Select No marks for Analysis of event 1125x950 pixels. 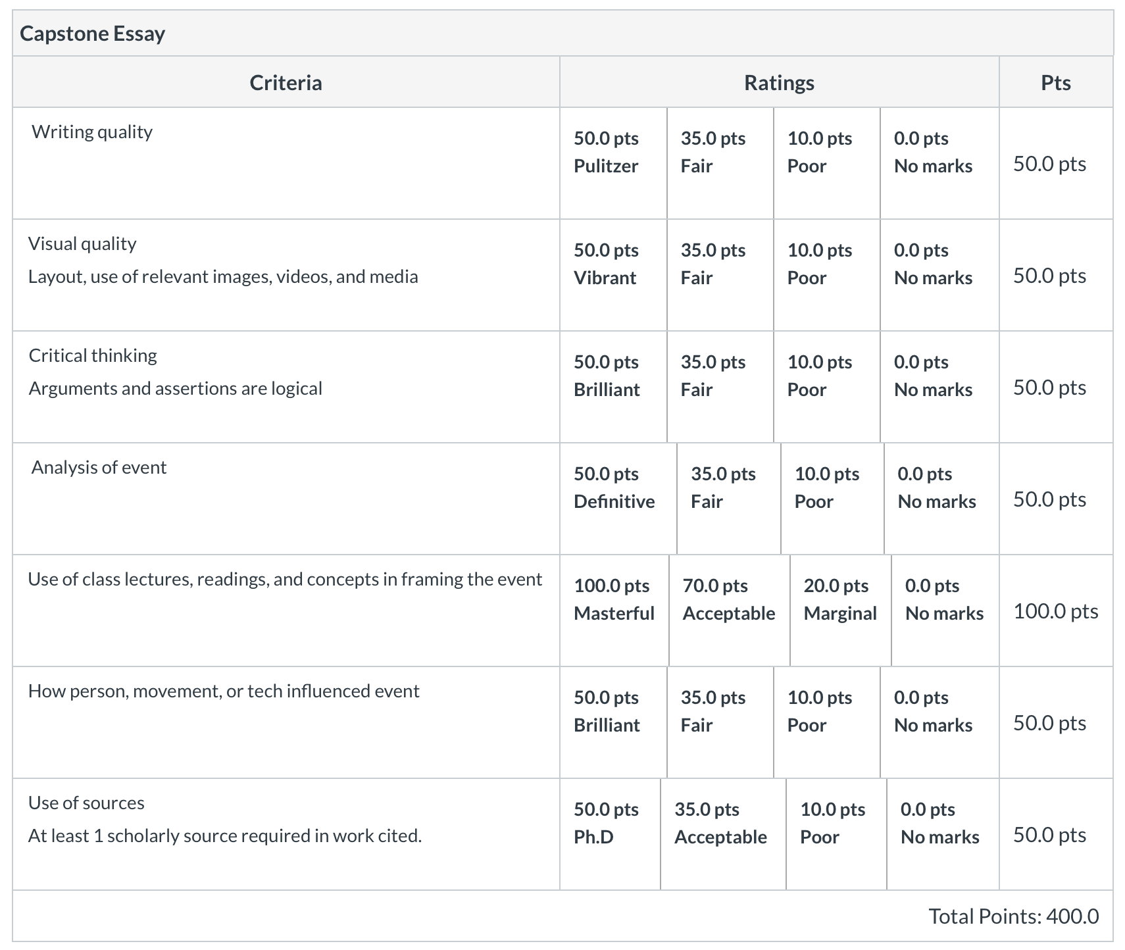(x=941, y=499)
